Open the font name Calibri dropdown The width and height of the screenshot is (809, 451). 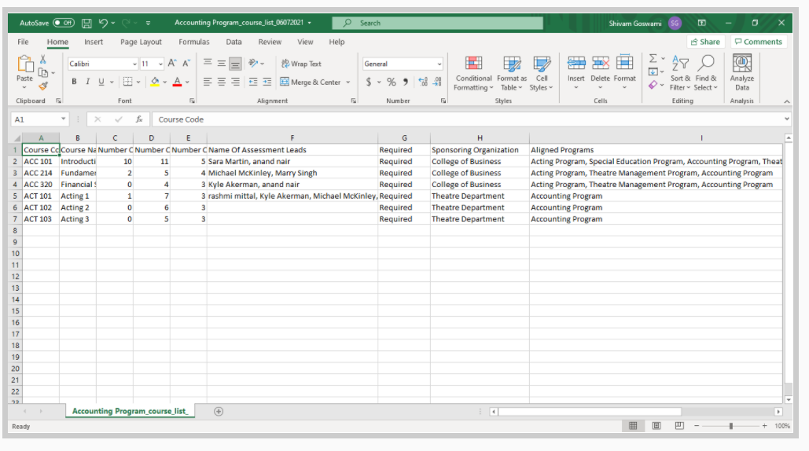(x=134, y=64)
